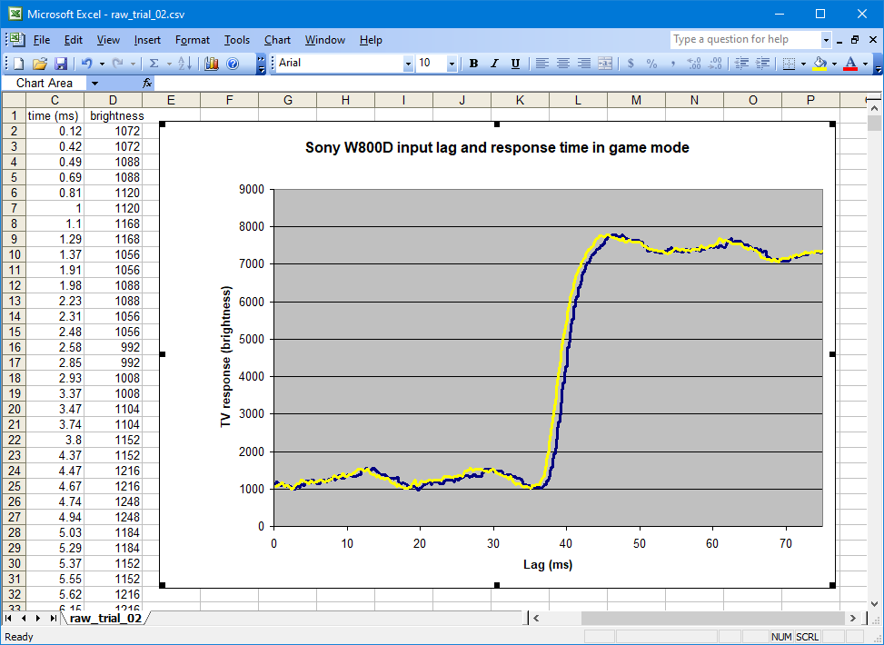This screenshot has height=645, width=884.
Task: Click the AutoSum sigma icon
Action: tap(154, 64)
